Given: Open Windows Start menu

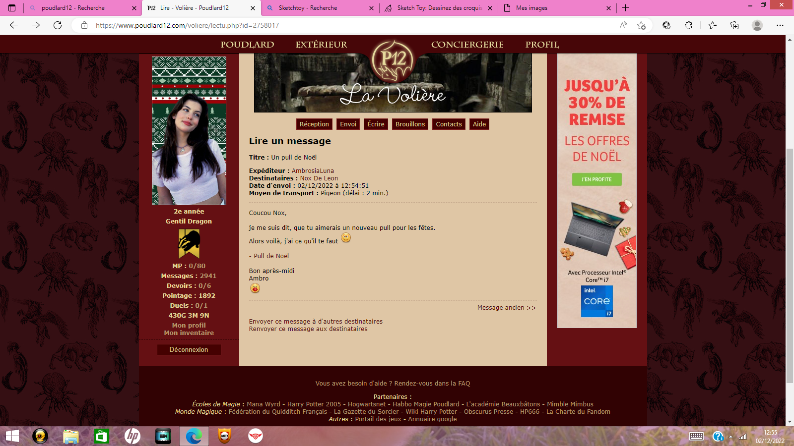Looking at the screenshot, I should pos(12,436).
